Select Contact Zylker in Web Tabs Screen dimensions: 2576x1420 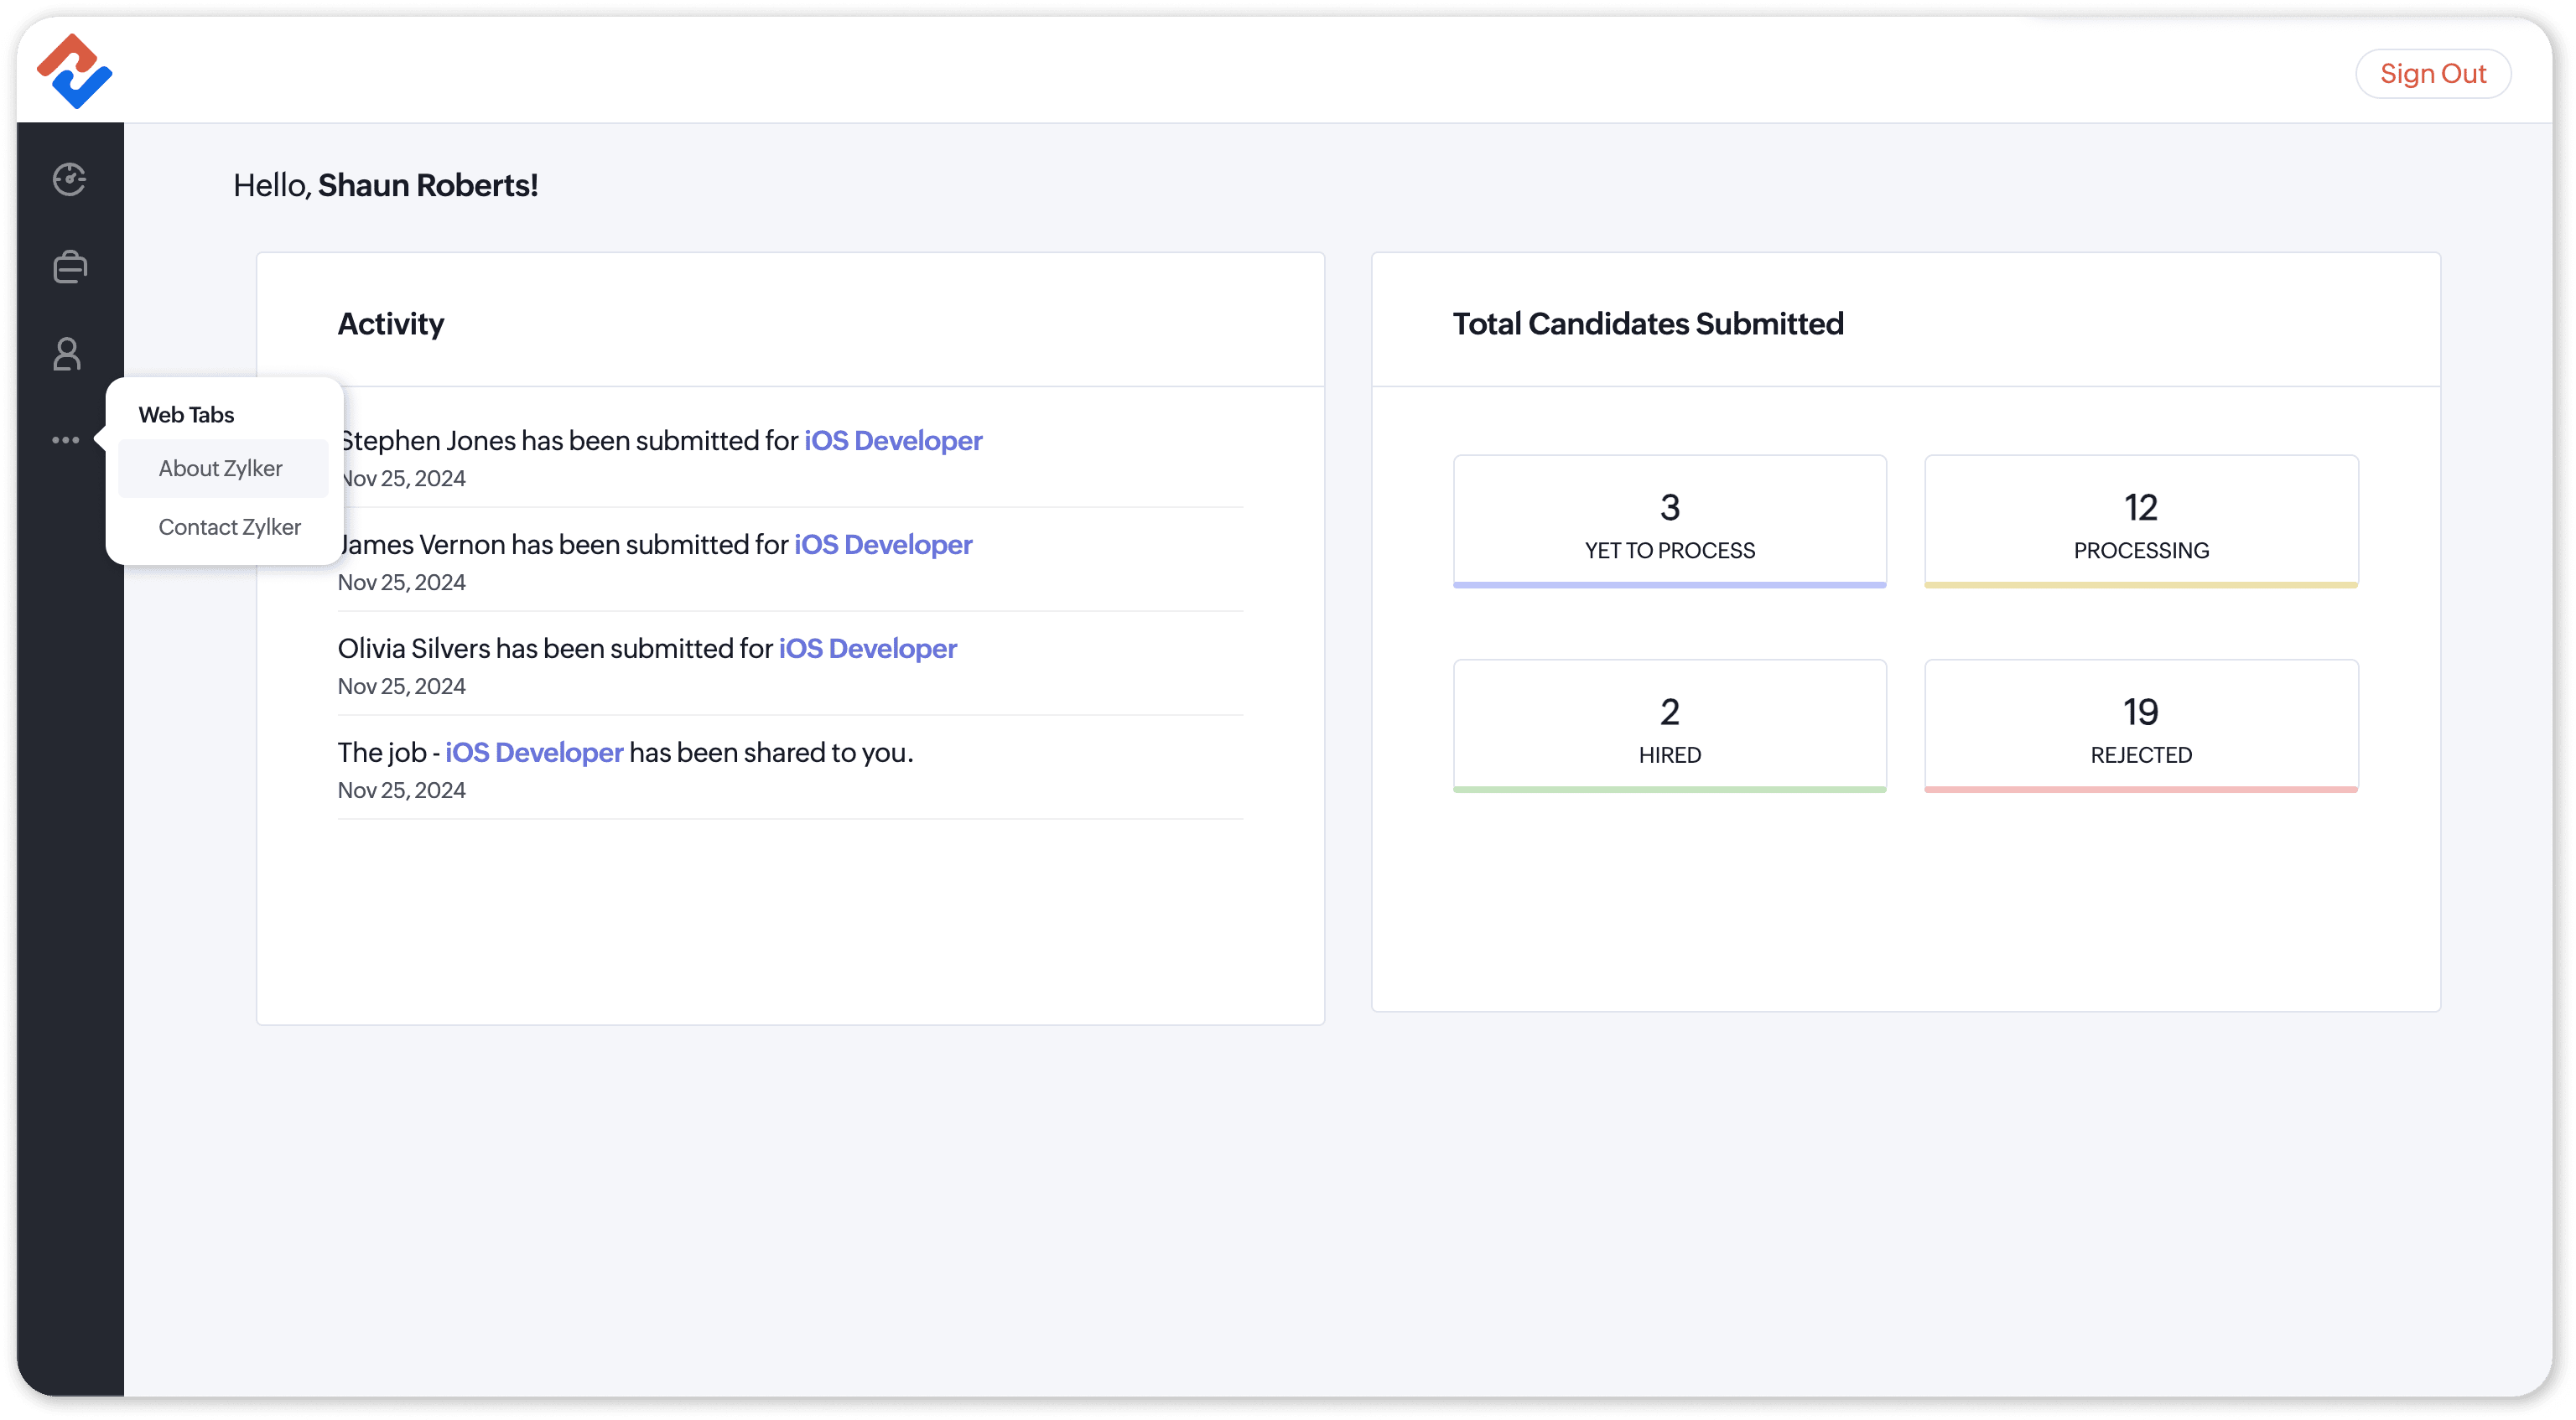(x=229, y=527)
